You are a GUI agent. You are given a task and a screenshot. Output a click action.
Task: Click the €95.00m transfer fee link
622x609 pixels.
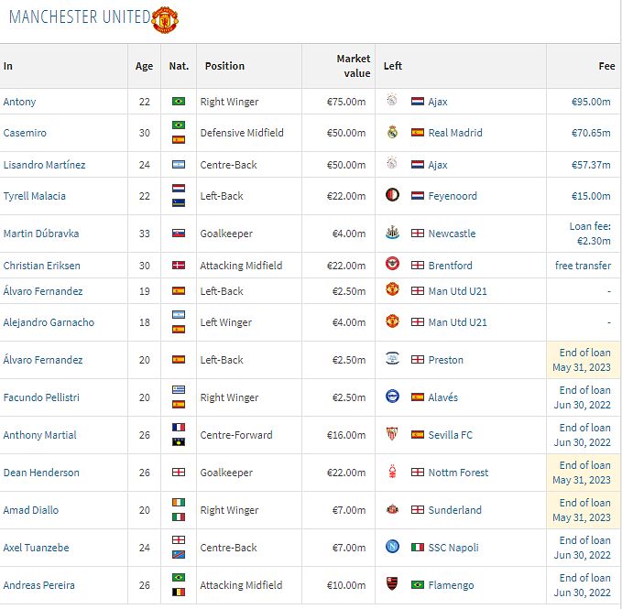pyautogui.click(x=591, y=102)
